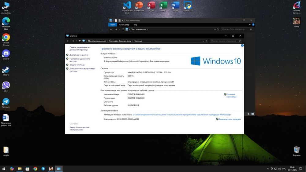Image resolution: width=306 pixels, height=172 pixels.
Task: Click the help icon in the Этот компьютер window
Action: tap(253, 25)
